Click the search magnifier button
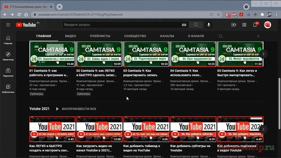The image size is (281, 158). [x=196, y=25]
